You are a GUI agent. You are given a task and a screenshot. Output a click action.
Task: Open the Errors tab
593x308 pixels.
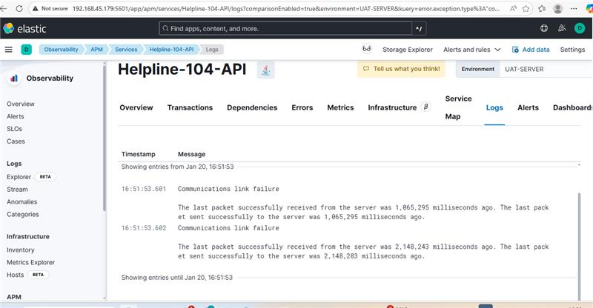pos(302,107)
